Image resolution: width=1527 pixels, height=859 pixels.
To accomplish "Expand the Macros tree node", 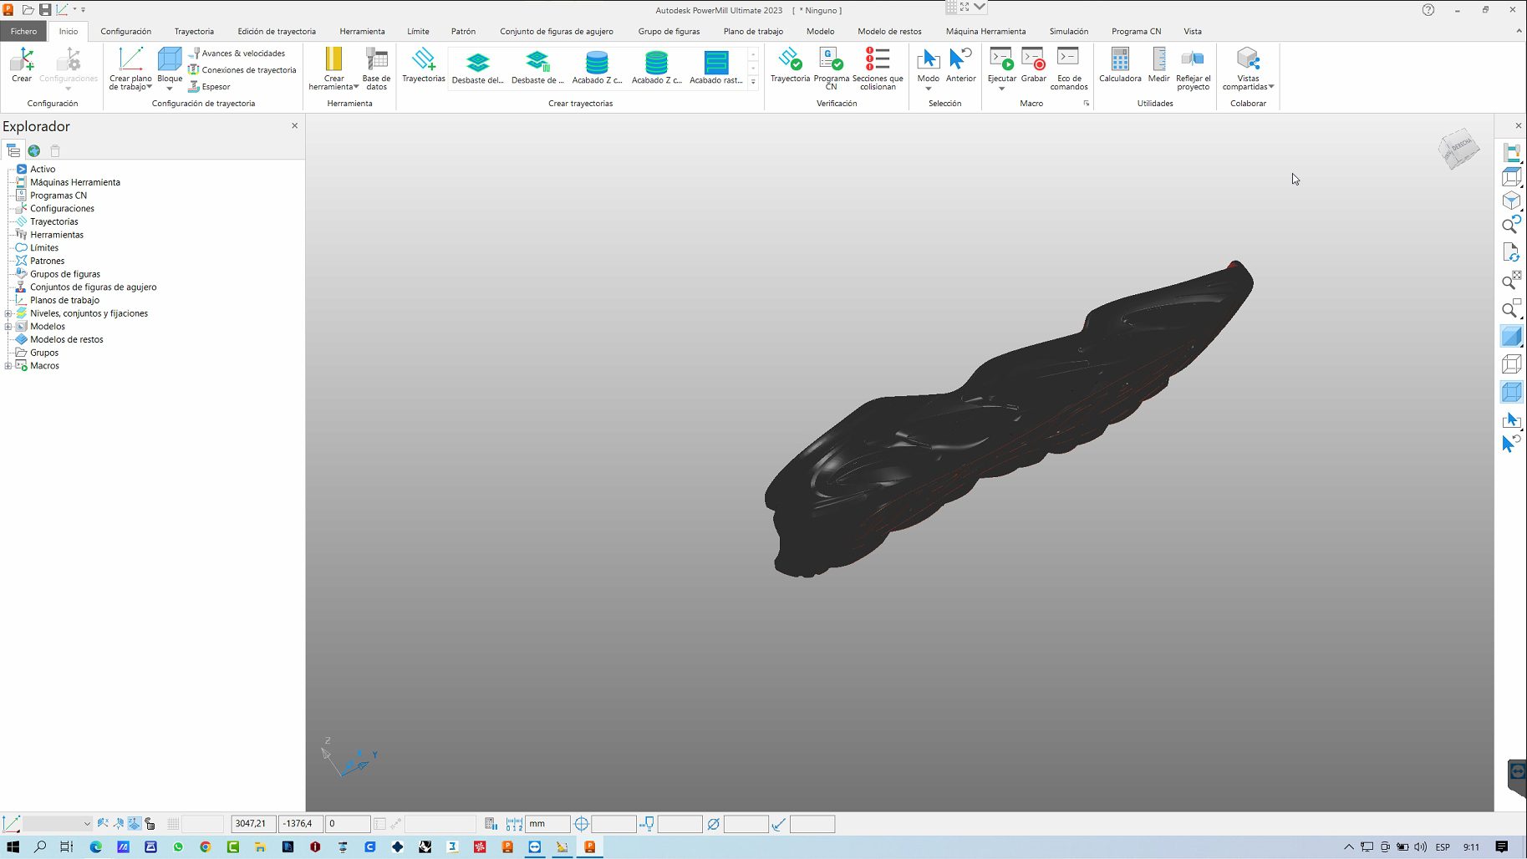I will [8, 366].
